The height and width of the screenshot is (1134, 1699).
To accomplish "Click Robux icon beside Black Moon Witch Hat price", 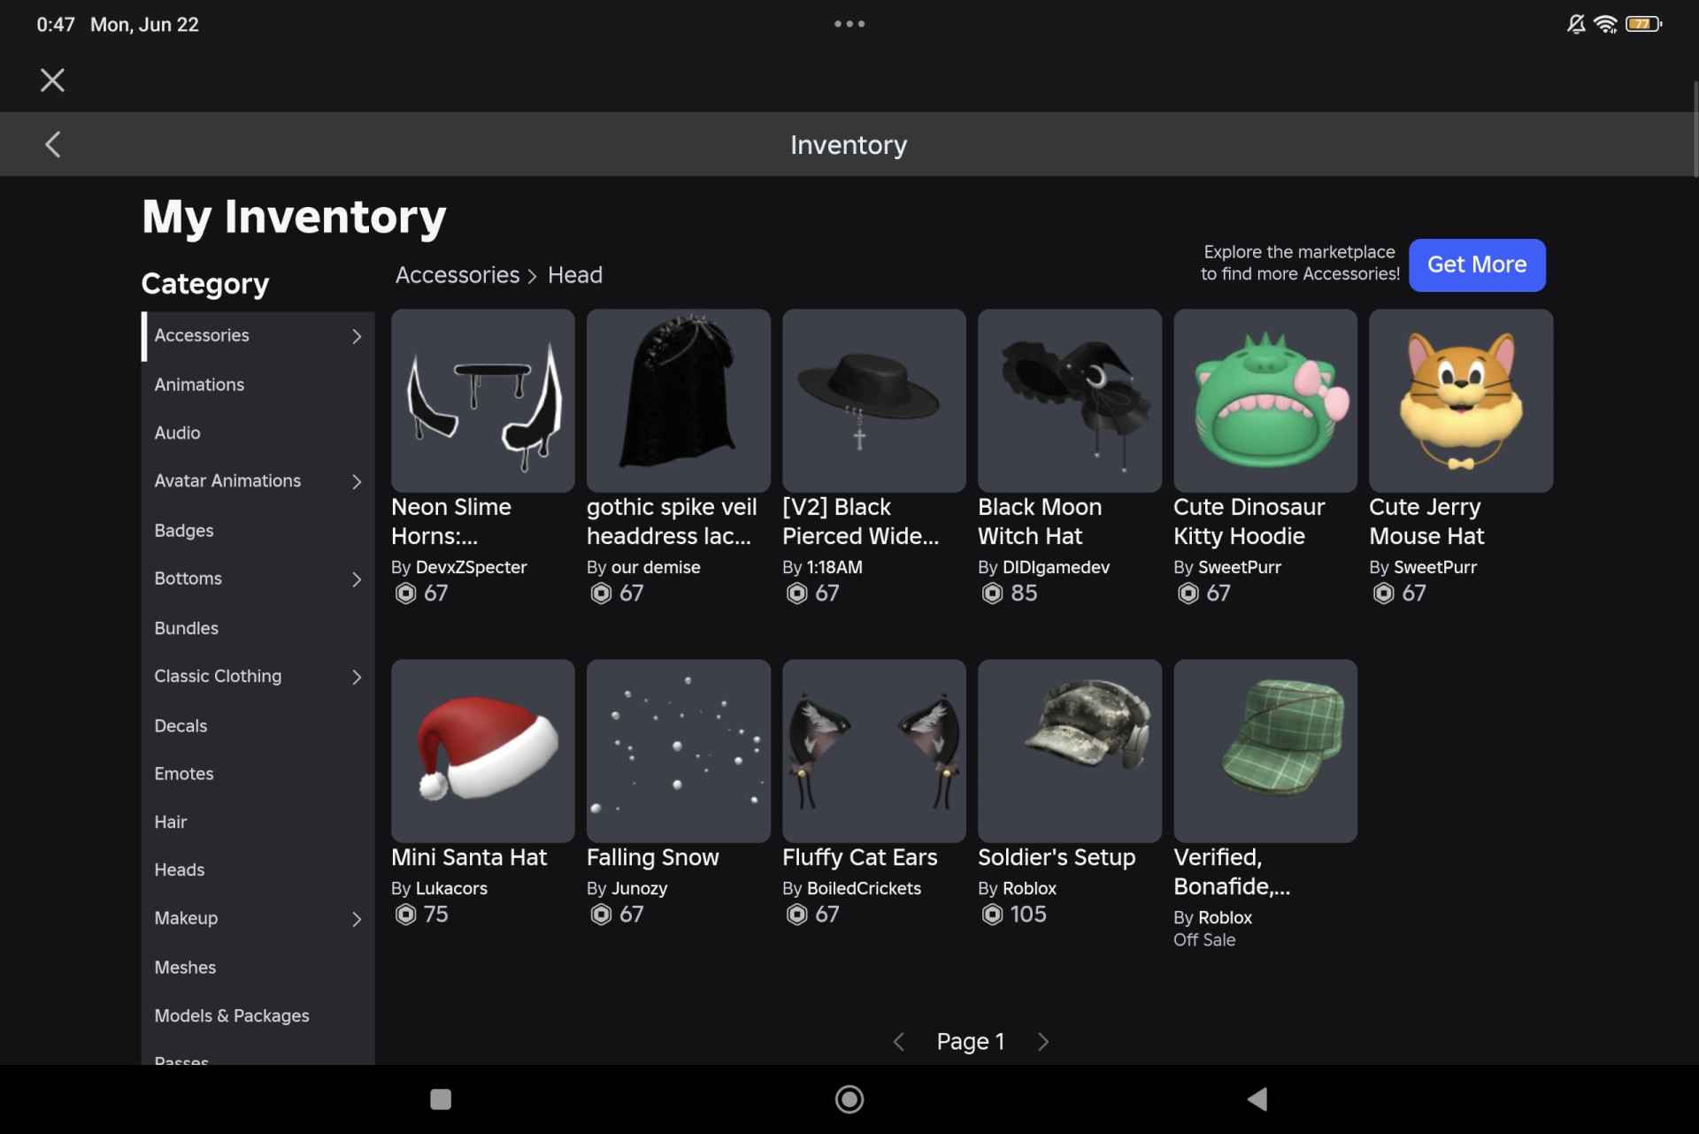I will (992, 594).
